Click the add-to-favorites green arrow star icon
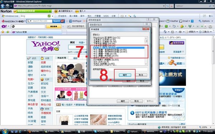Image resolution: width=215 pixels, height=134 pixels. (x=8, y=32)
